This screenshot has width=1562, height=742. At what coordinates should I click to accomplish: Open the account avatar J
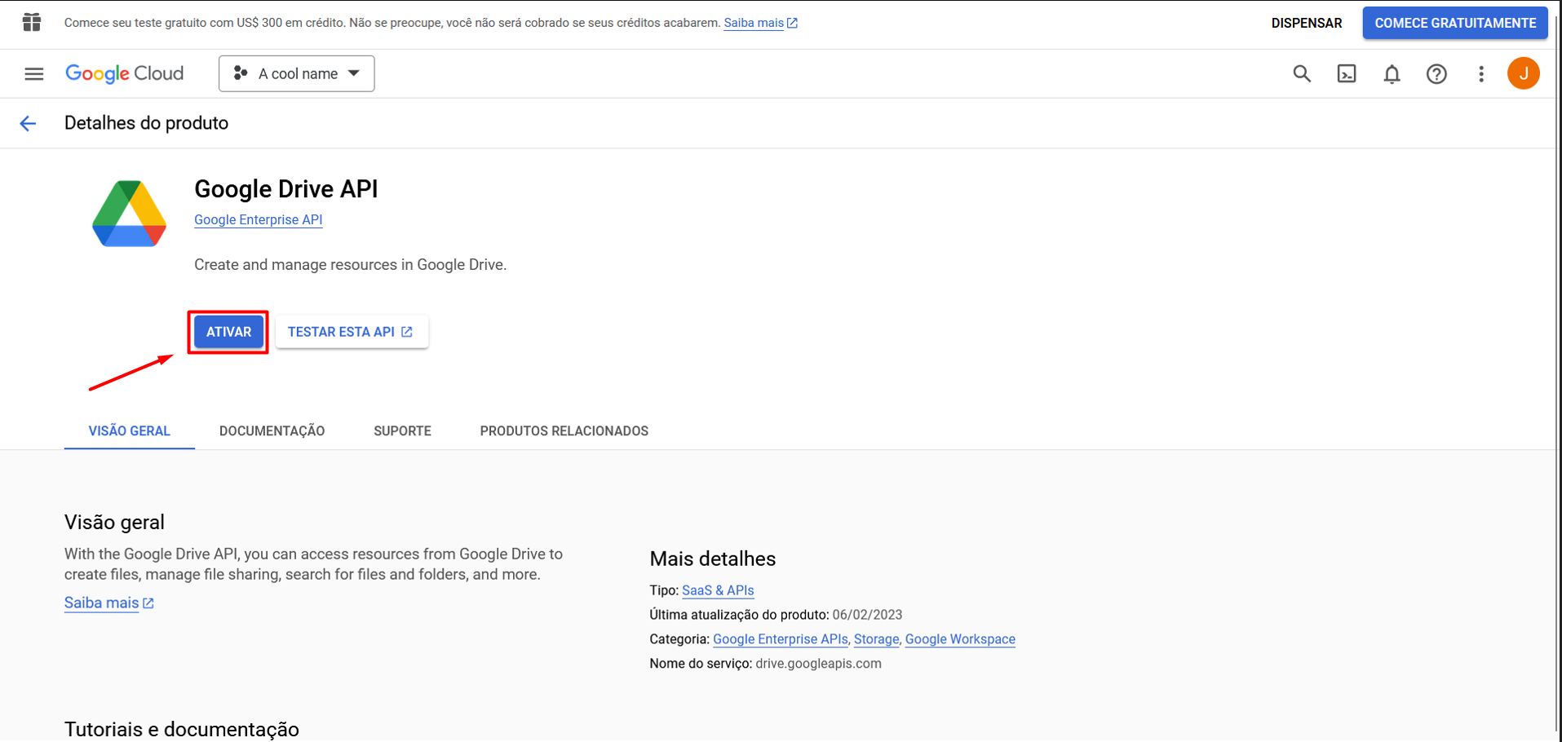pos(1523,73)
